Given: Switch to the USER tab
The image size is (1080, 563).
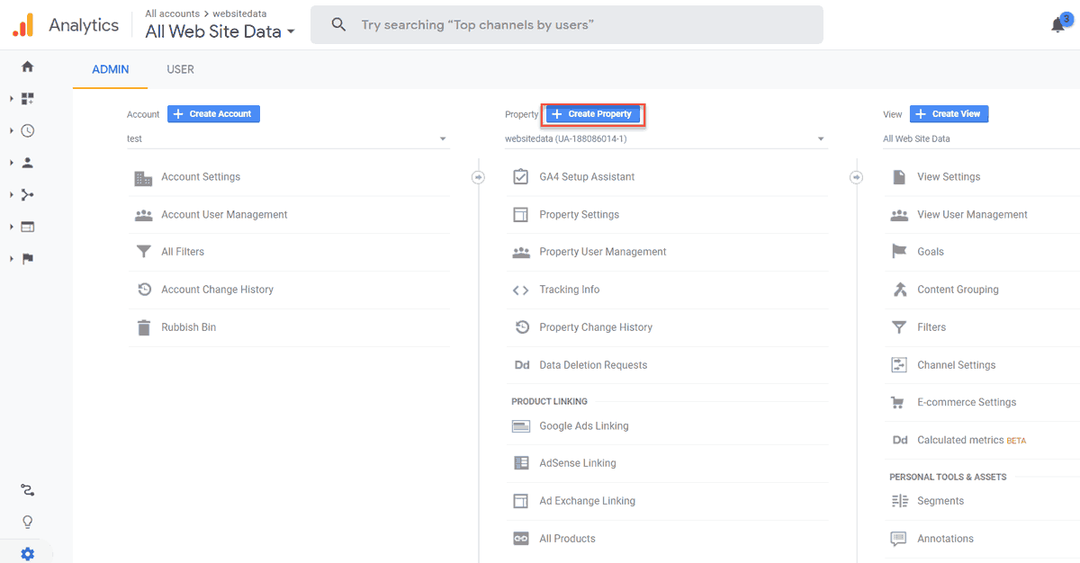Looking at the screenshot, I should 180,69.
